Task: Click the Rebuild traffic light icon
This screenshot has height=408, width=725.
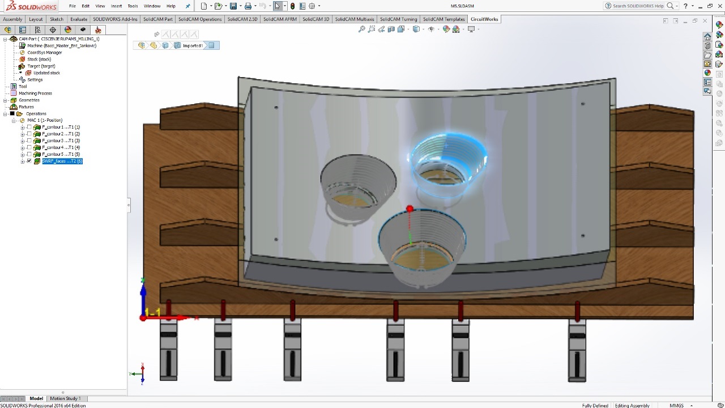Action: coord(292,6)
